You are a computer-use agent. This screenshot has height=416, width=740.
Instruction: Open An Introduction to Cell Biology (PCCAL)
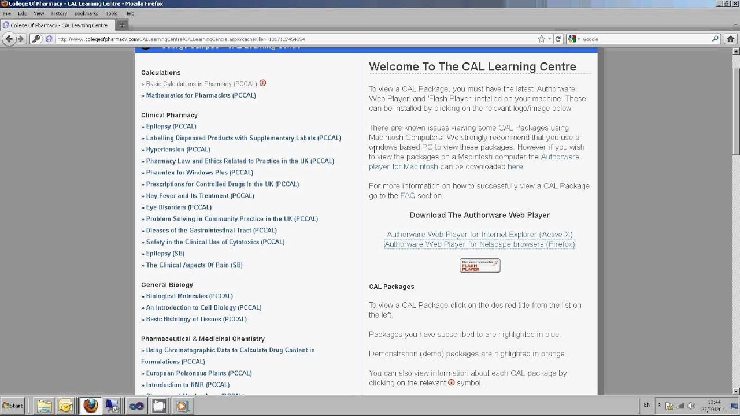(x=203, y=307)
